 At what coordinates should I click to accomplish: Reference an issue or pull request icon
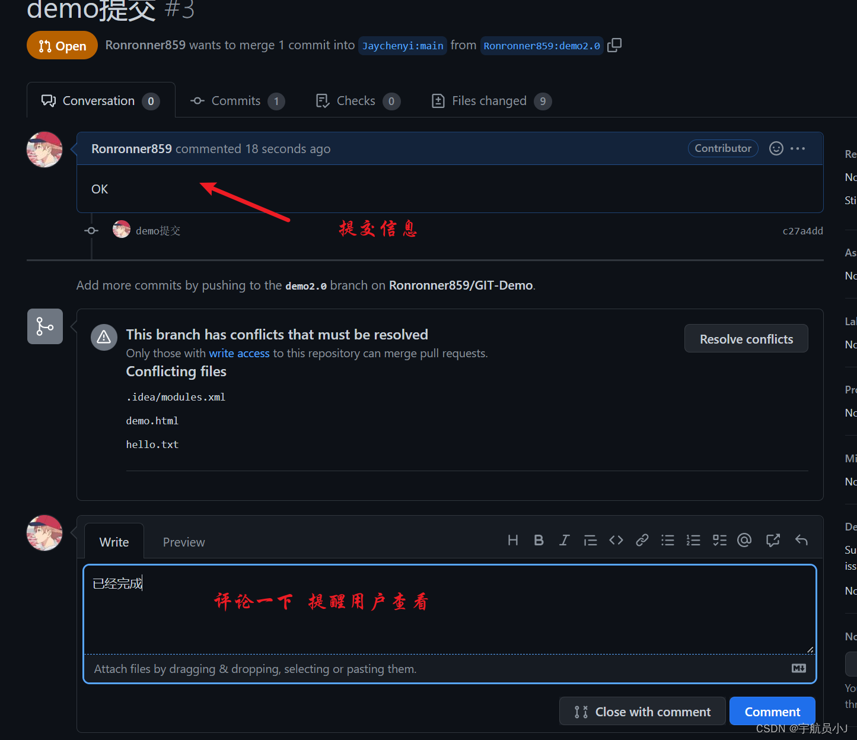[x=773, y=540]
